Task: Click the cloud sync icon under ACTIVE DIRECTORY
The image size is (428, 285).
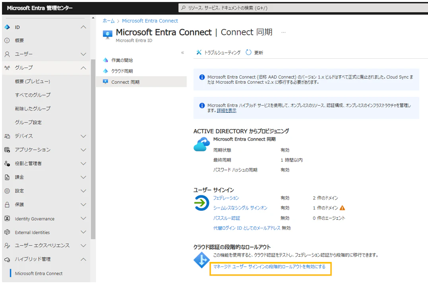Action: coord(202,144)
